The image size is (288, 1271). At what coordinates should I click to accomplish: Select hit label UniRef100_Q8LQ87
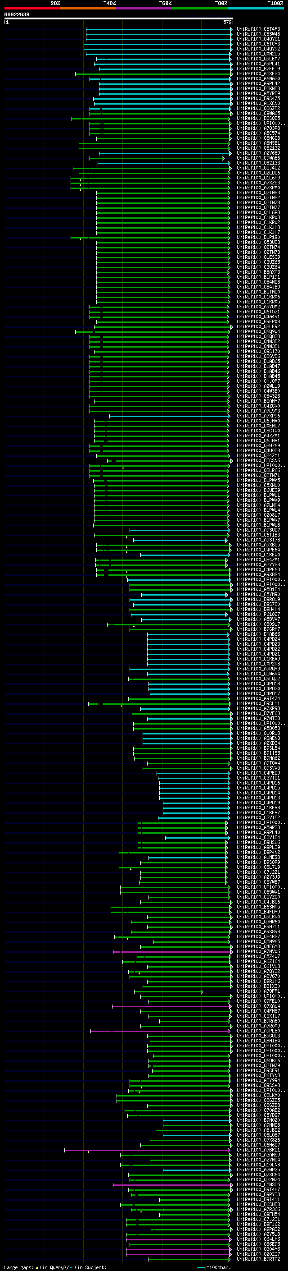point(258,1135)
